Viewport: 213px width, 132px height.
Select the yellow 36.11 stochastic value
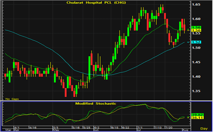(x=197, y=118)
